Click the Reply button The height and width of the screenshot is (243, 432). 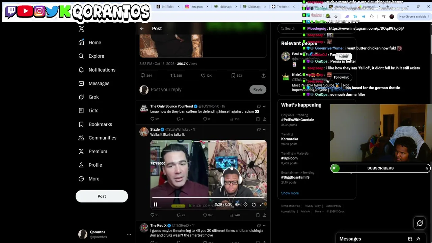[258, 89]
